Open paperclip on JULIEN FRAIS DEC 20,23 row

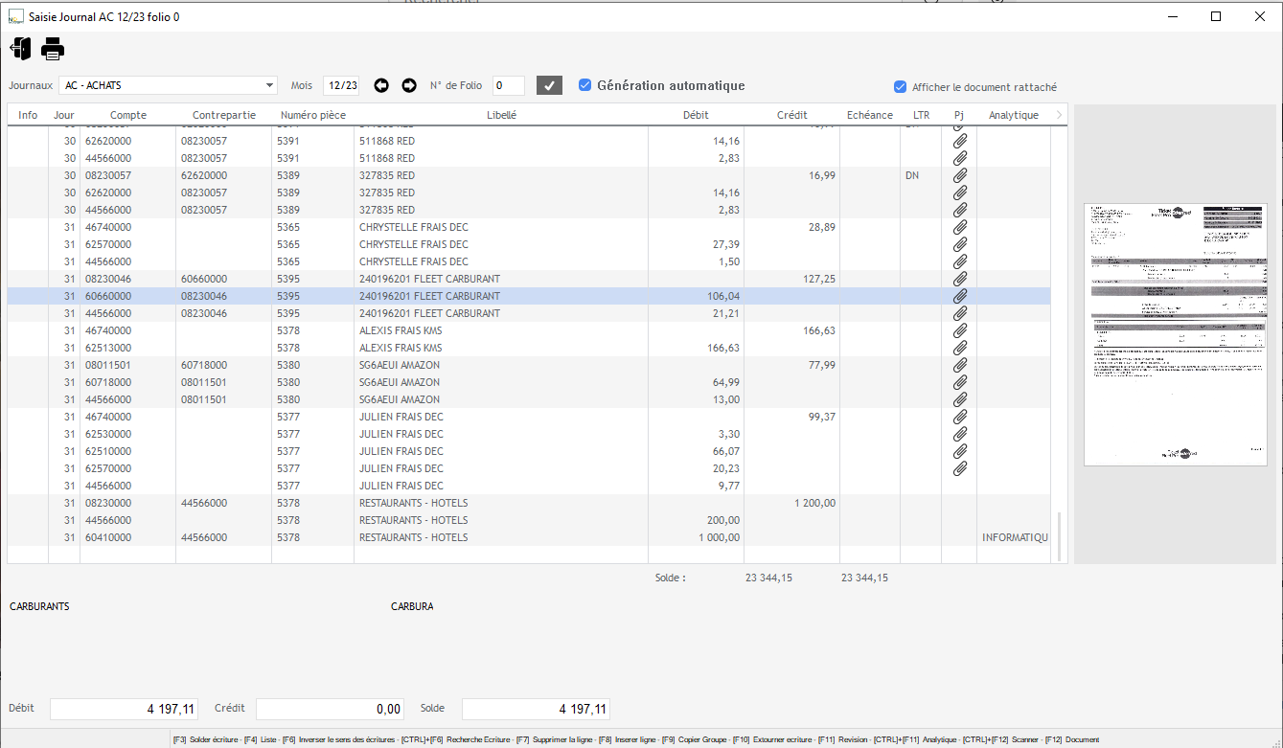(960, 468)
